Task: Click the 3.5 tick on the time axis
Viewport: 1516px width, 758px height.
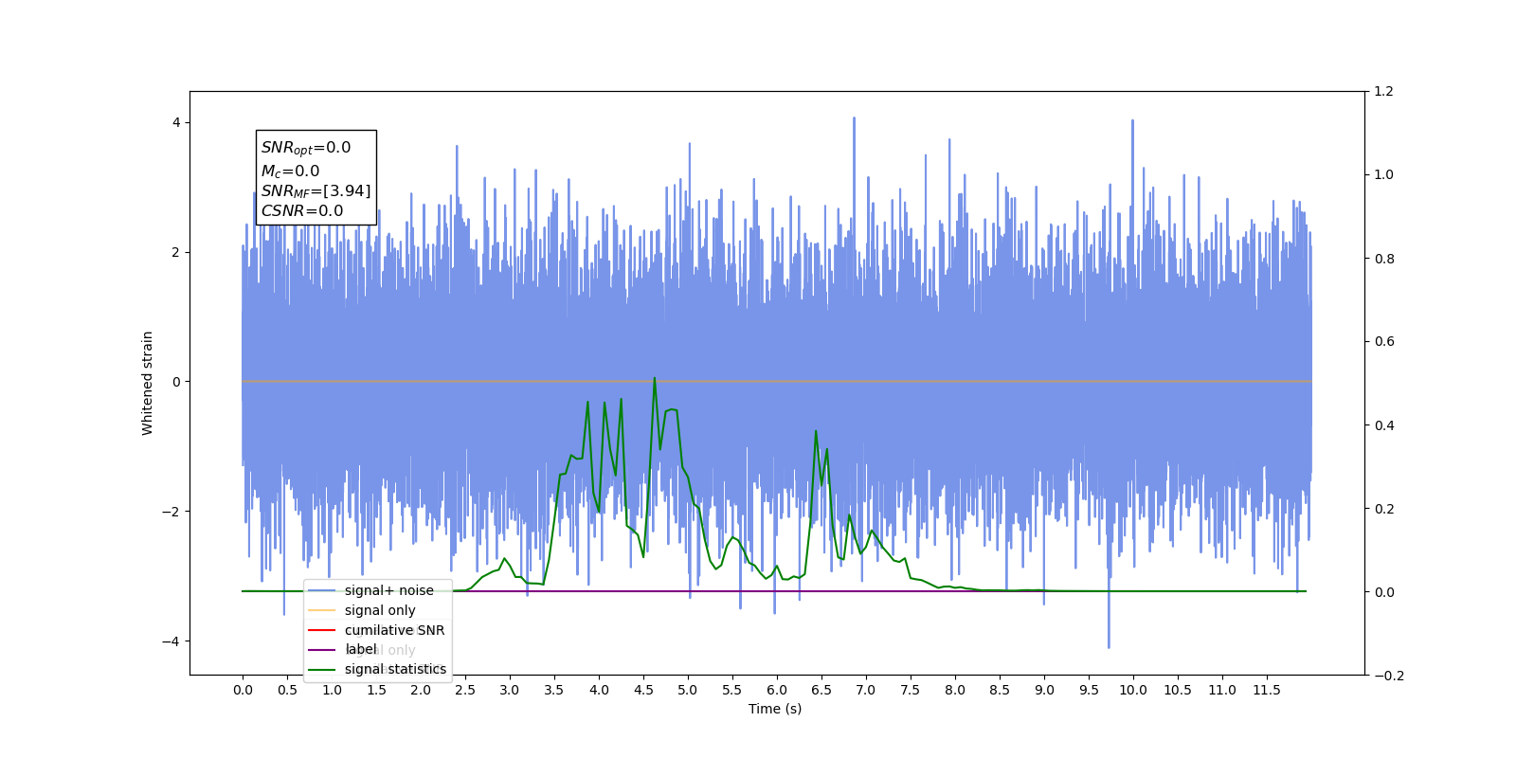Action: [x=554, y=690]
